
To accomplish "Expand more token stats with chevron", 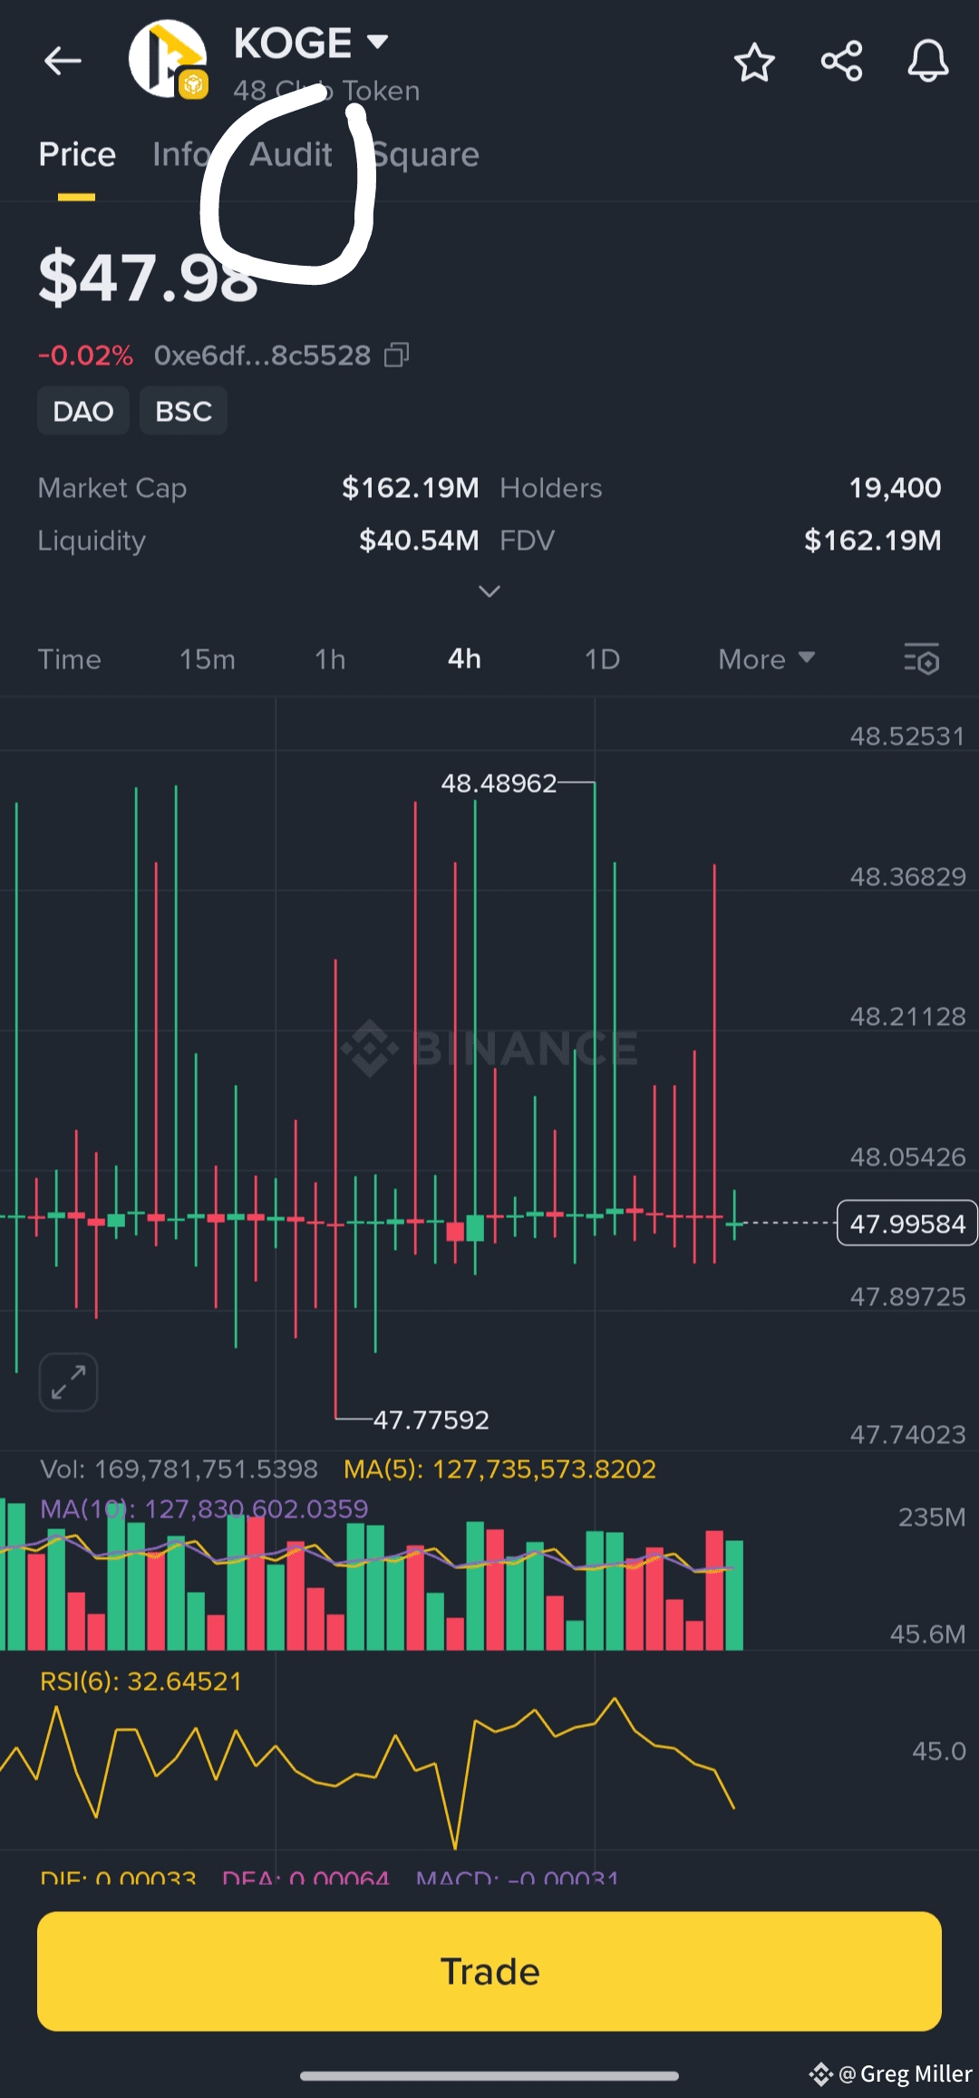I will pyautogui.click(x=489, y=591).
